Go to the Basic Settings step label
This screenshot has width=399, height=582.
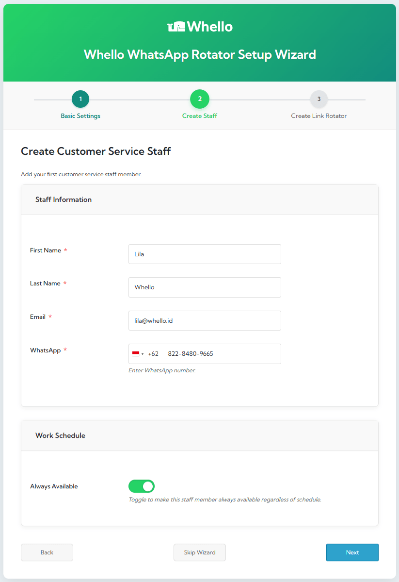[x=80, y=116]
